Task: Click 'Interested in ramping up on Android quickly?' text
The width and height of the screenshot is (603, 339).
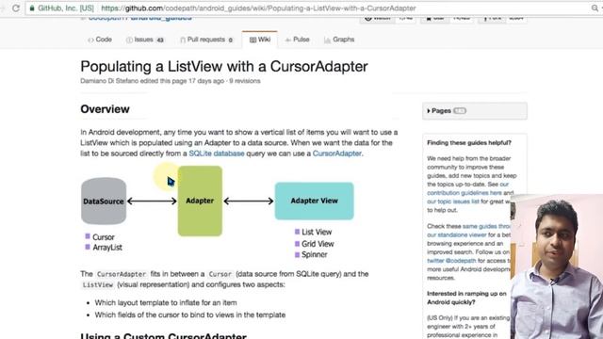Action: (466, 298)
